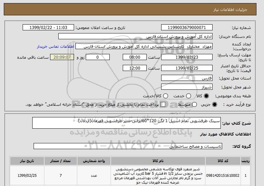264x186 pixels.
Task: Toggle the اسناد خزانه اسلامی payment checkbox
Action: (163, 104)
